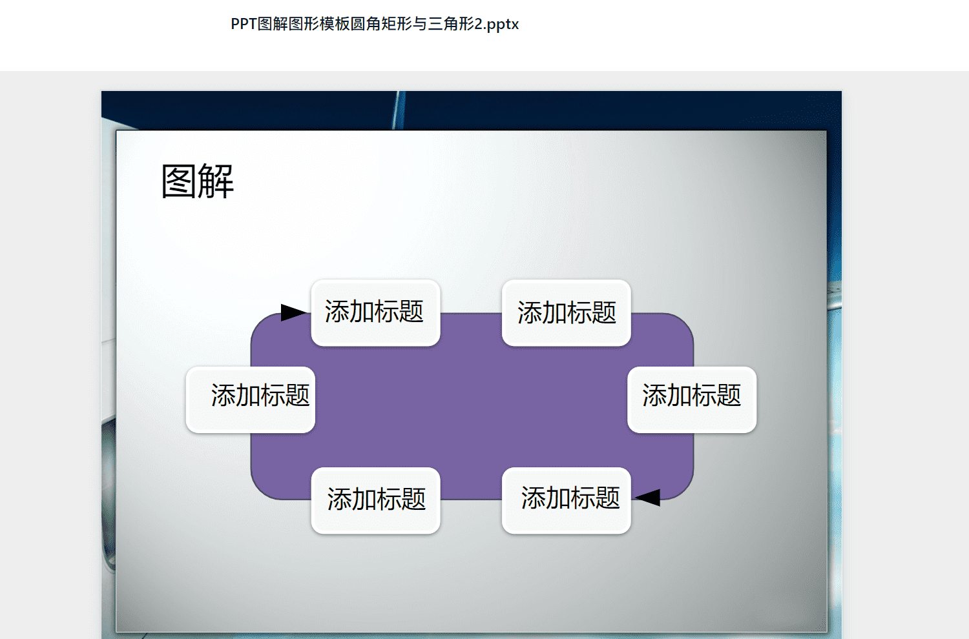
Task: Click the file name PPT图解图形模板圆角矩形与三角形2.pptx
Action: click(x=375, y=24)
